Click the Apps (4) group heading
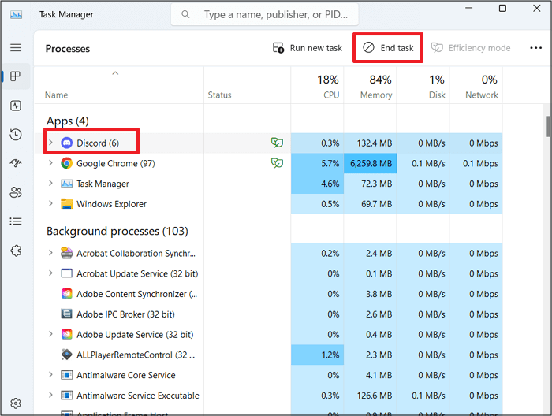552x416 pixels. coord(68,121)
